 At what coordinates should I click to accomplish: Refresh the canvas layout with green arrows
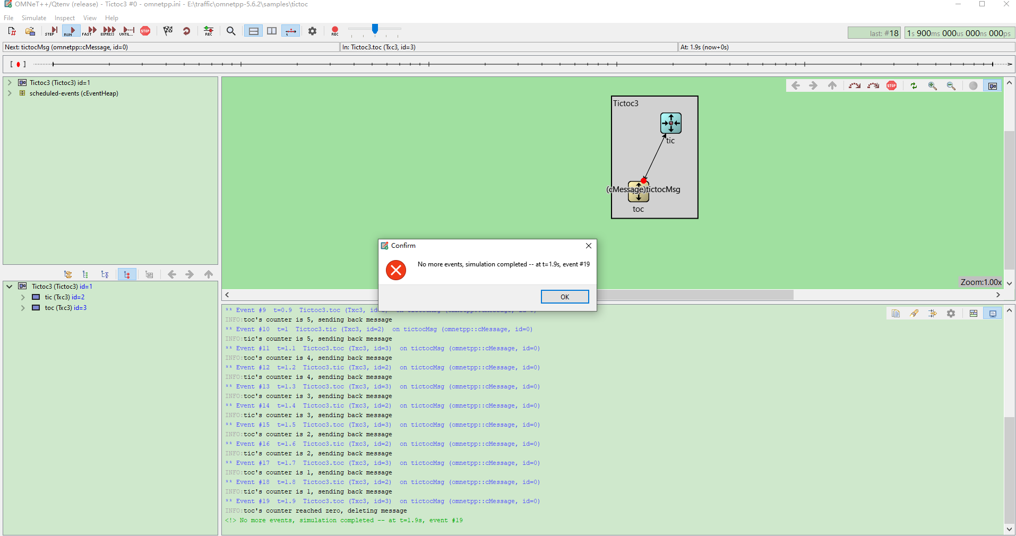click(914, 86)
